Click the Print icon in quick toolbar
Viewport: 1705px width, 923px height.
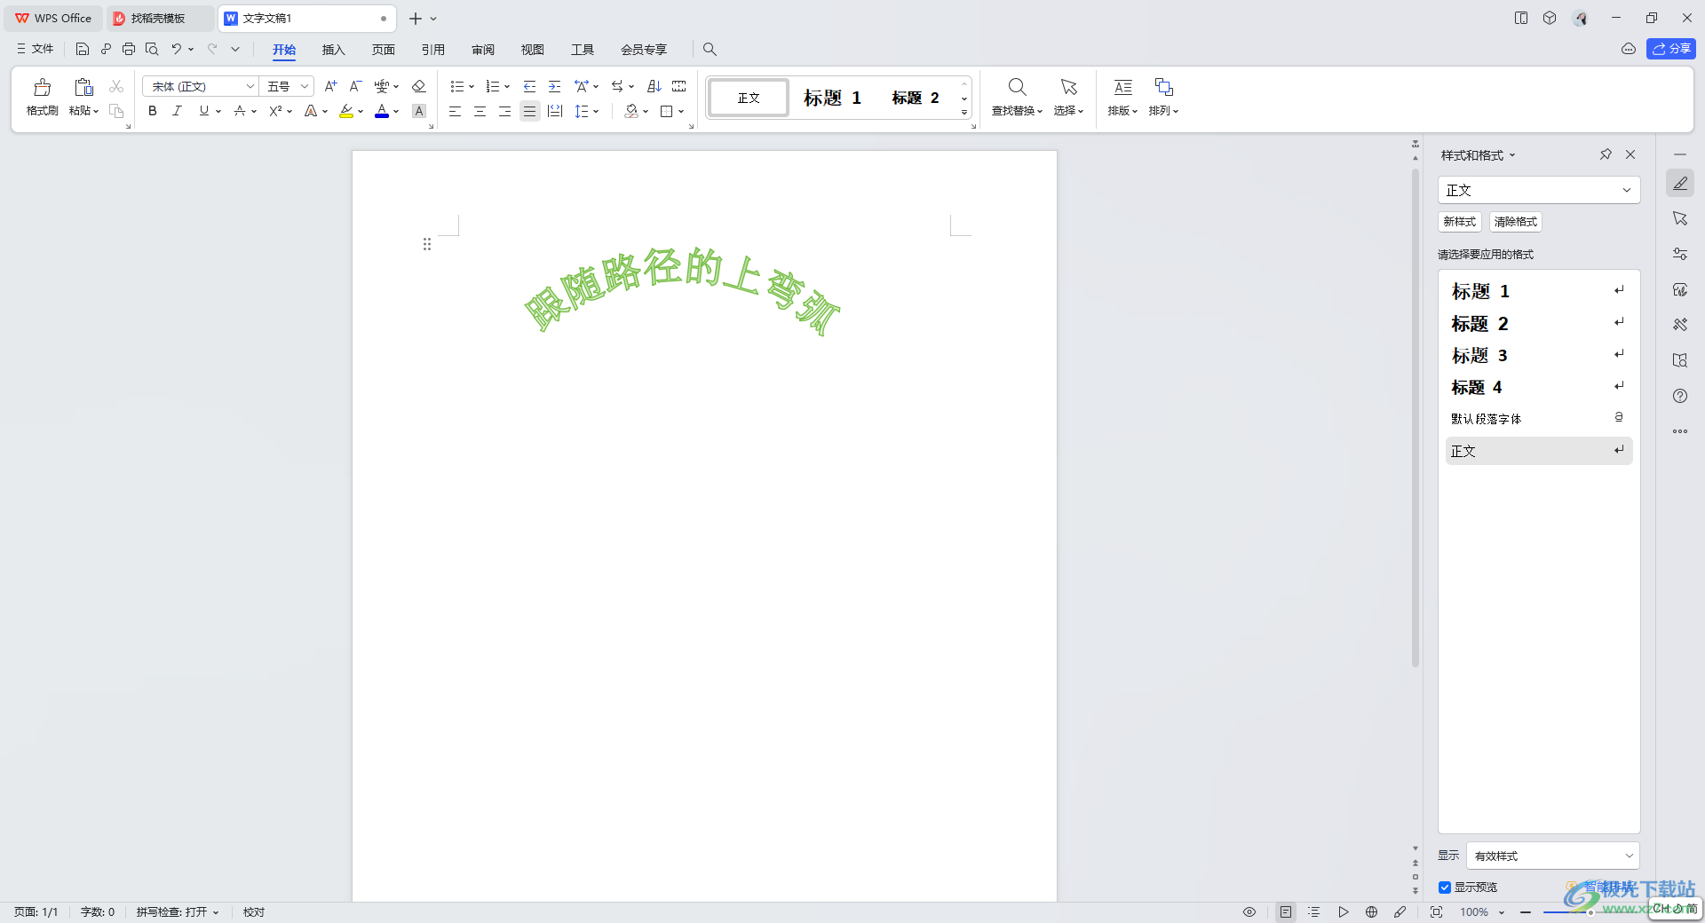click(x=129, y=49)
